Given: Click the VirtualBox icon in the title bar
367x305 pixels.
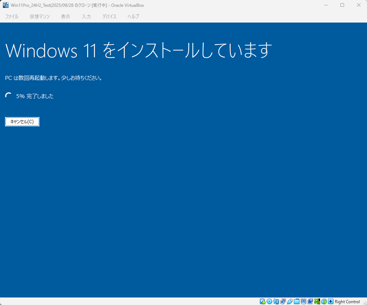Looking at the screenshot, I should click(x=6, y=5).
